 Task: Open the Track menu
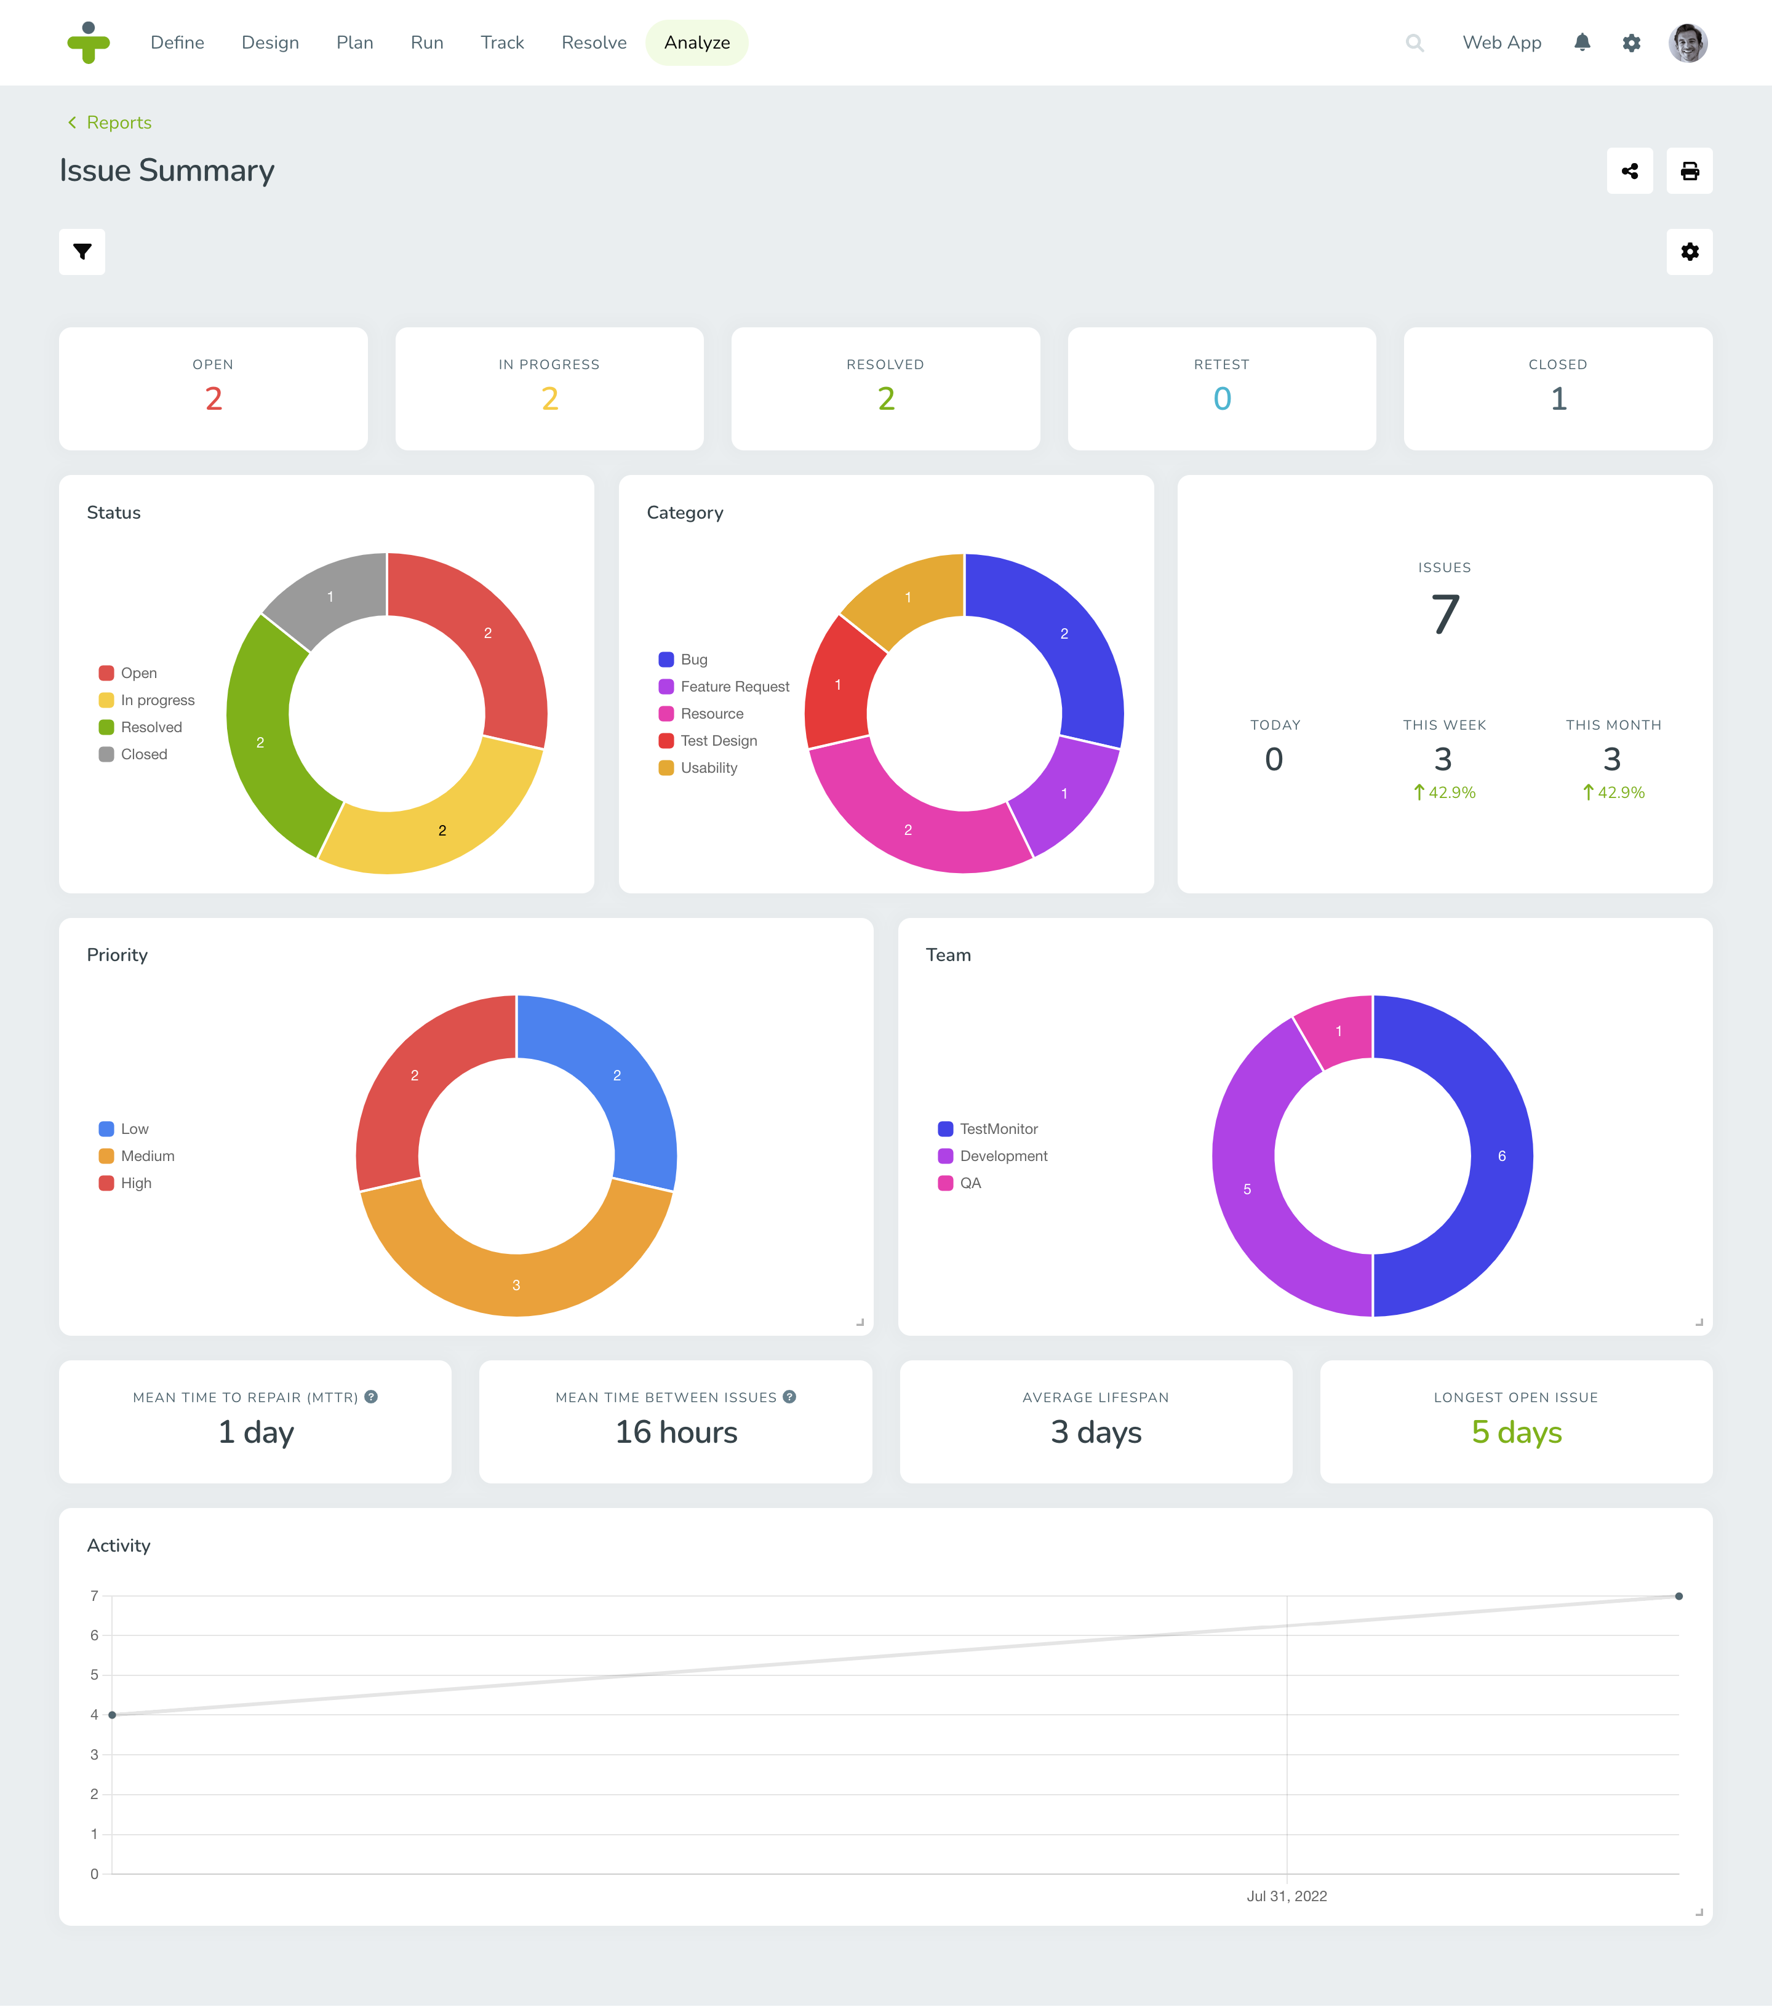(503, 42)
